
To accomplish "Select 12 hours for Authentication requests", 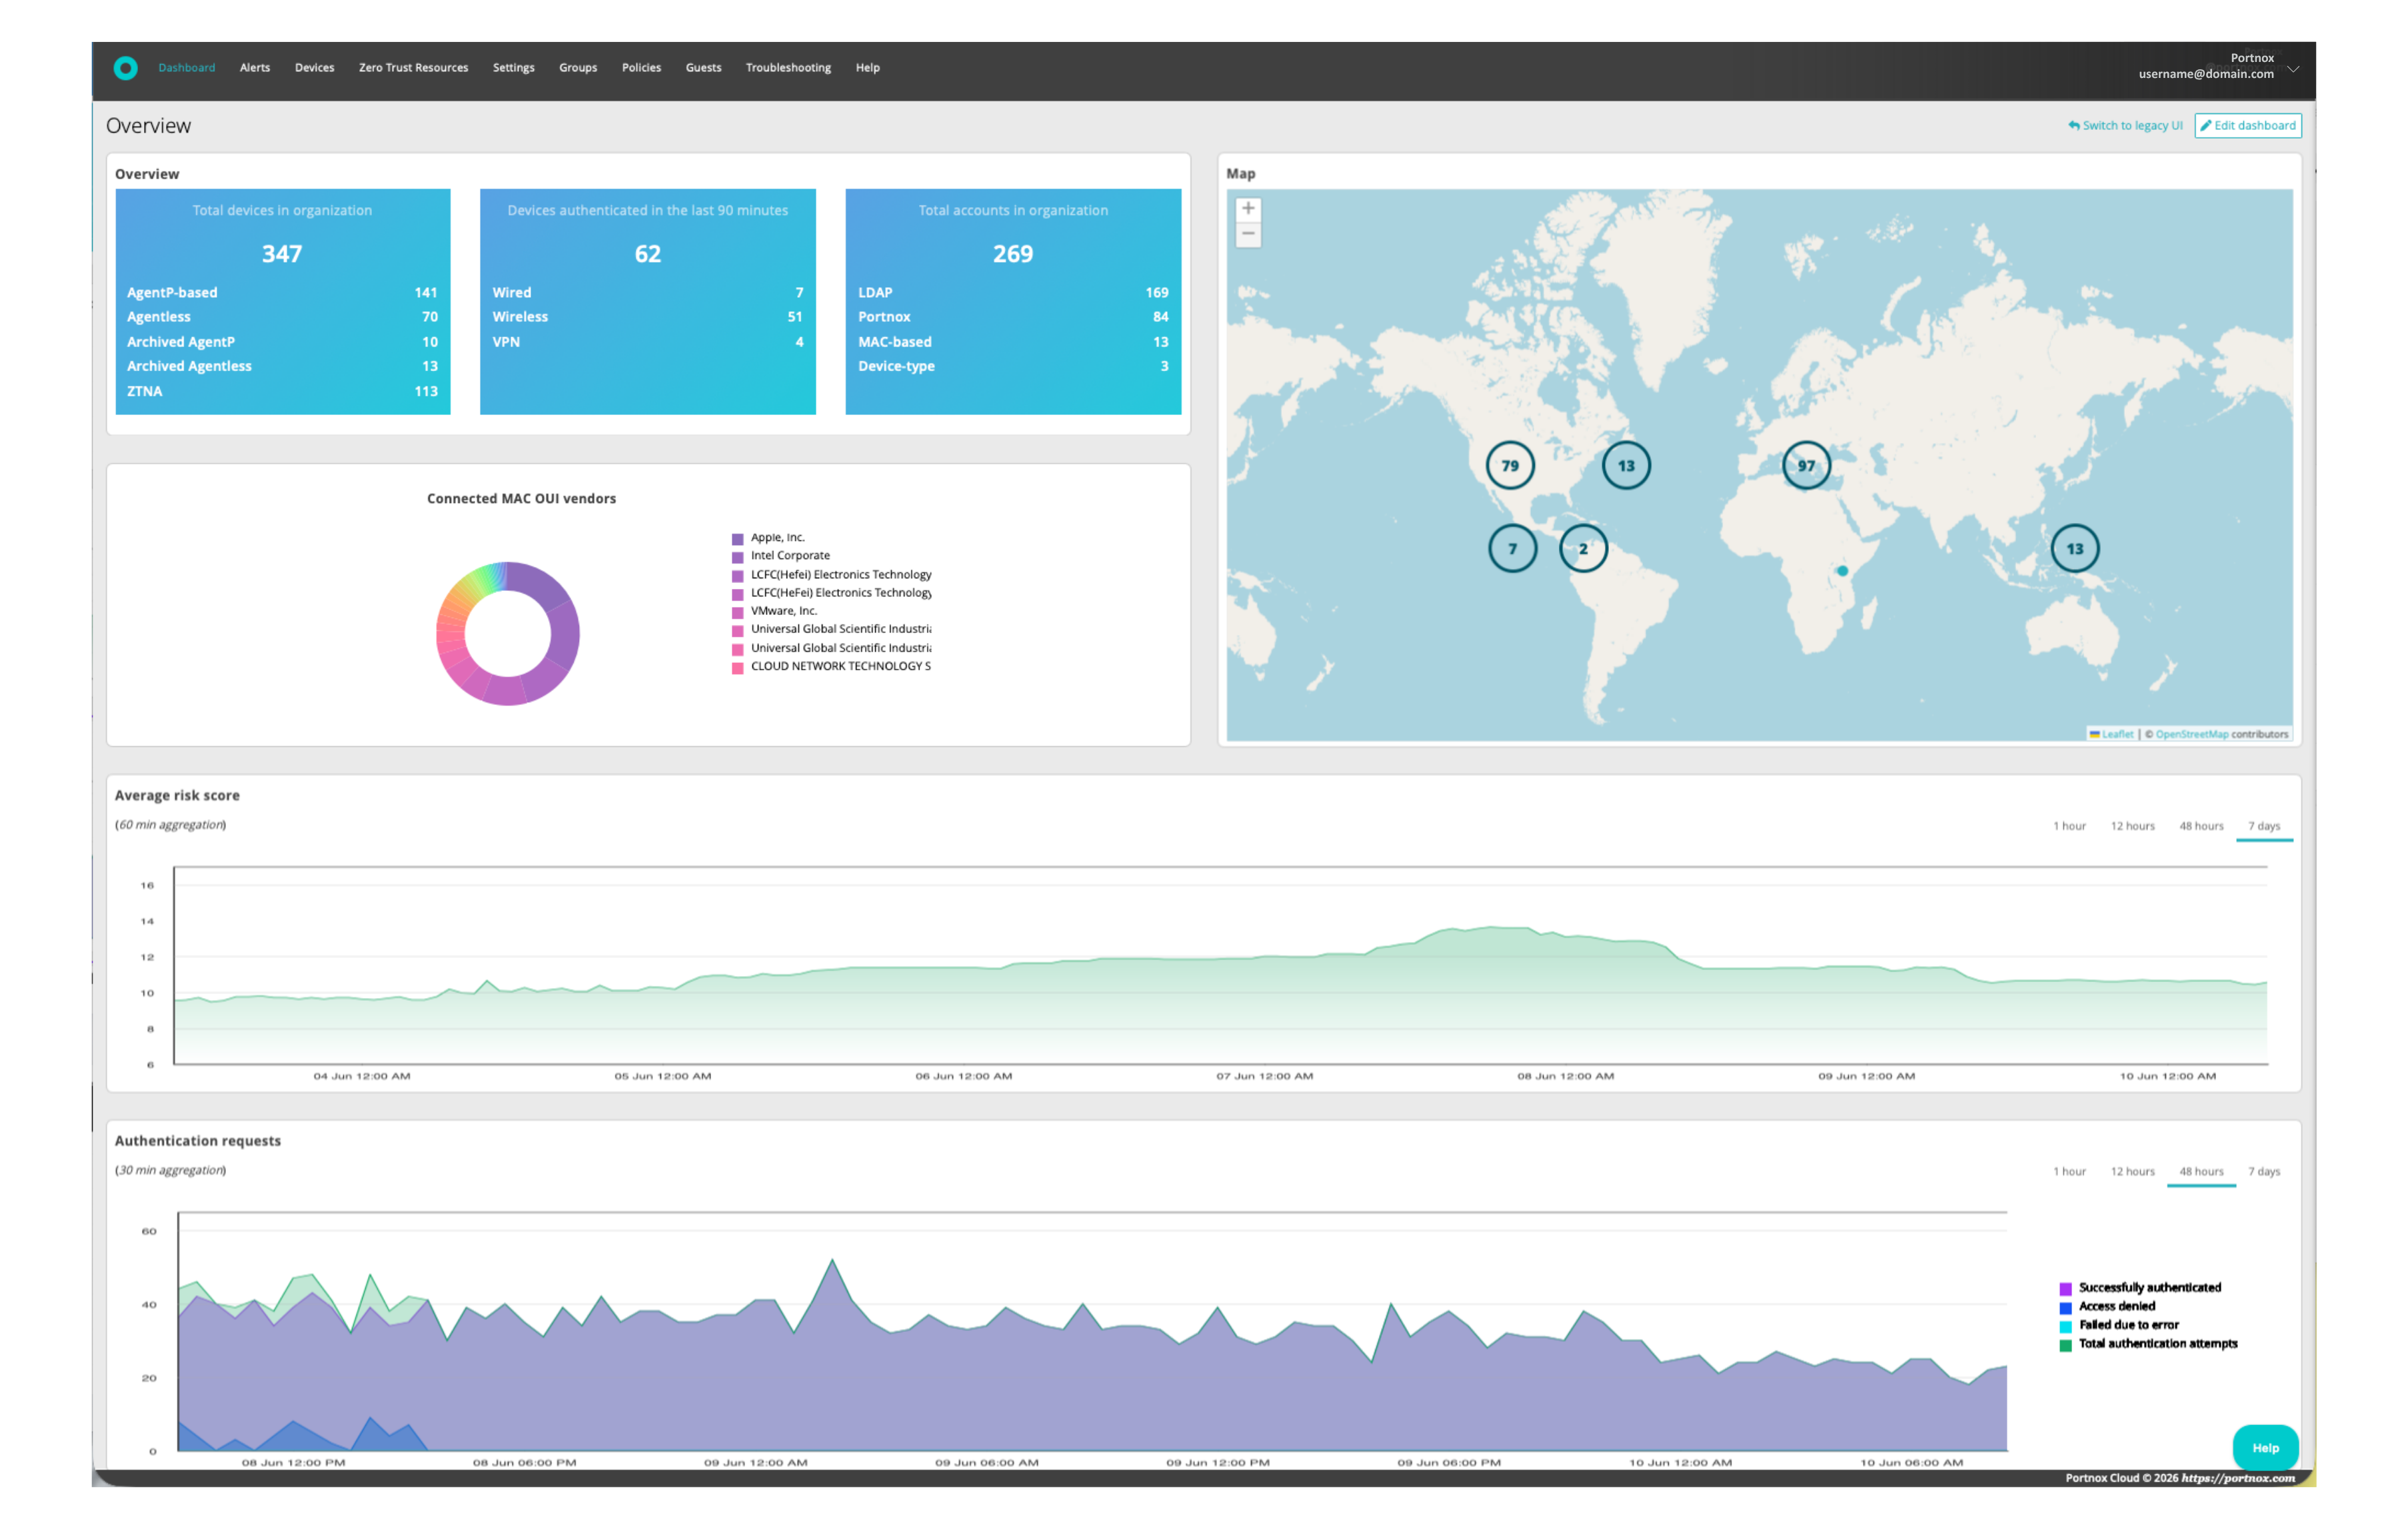I will click(x=2132, y=1173).
